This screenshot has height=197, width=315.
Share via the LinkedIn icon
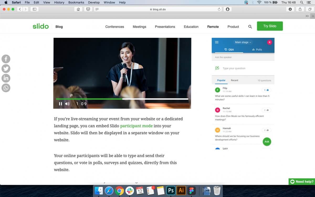pyautogui.click(x=6, y=78)
